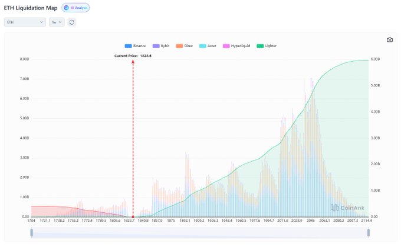Viewport: 401px width, 247px height.
Task: Open the time range dropdown
Action: pyautogui.click(x=57, y=22)
